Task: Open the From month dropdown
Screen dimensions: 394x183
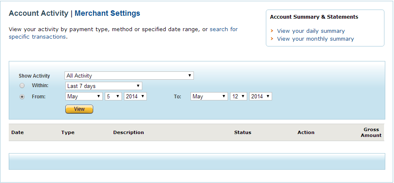Action: pyautogui.click(x=84, y=96)
